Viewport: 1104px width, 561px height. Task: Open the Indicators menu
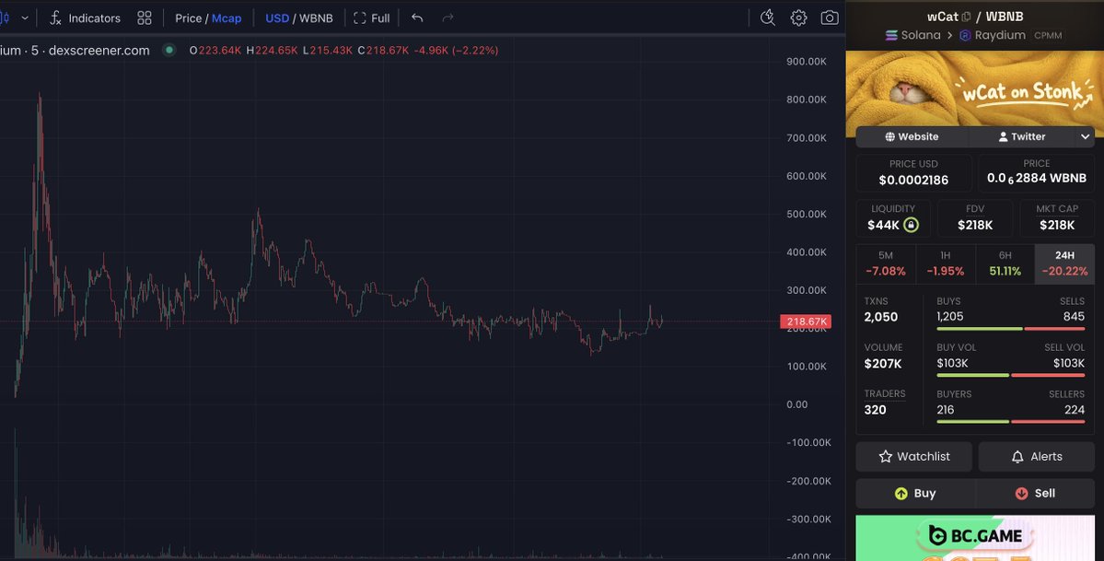pyautogui.click(x=85, y=18)
